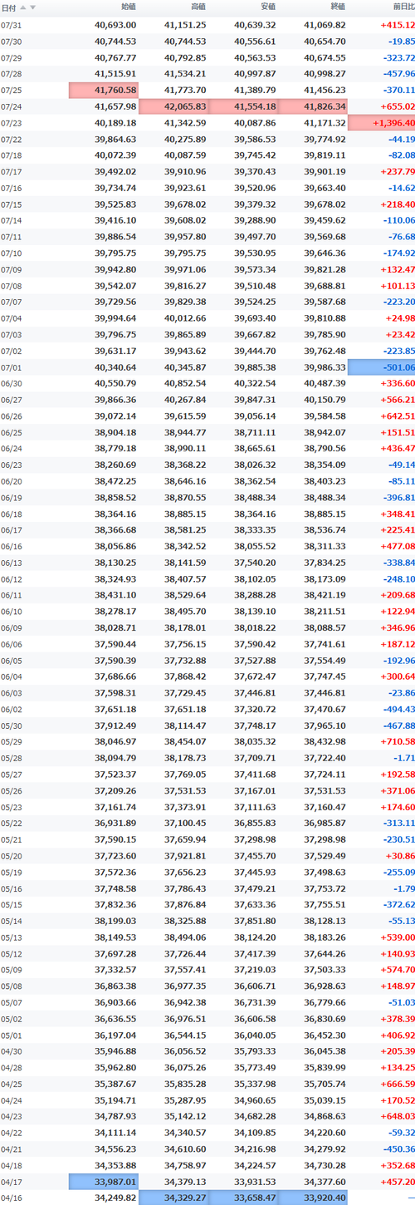Select the highlighted opening value 41,760.58
The height and width of the screenshot is (1205, 415).
point(104,90)
